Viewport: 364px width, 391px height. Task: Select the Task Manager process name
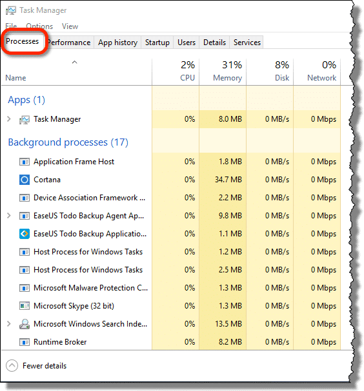pos(57,119)
